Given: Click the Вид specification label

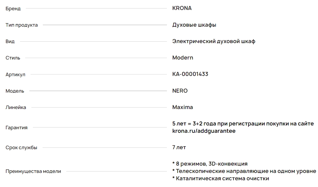Looking at the screenshot, I should 10,41.
